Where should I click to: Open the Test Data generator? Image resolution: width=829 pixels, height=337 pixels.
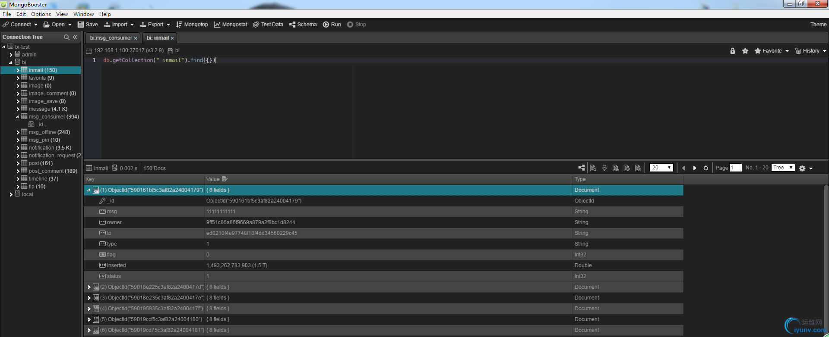[x=268, y=25]
